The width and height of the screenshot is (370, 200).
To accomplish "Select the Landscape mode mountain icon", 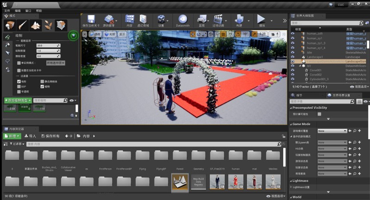I will point(36,25).
